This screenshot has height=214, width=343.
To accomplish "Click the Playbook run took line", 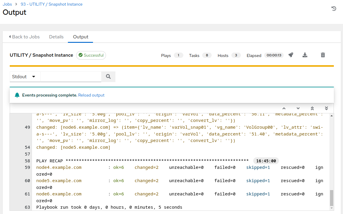I will pos(109,207).
